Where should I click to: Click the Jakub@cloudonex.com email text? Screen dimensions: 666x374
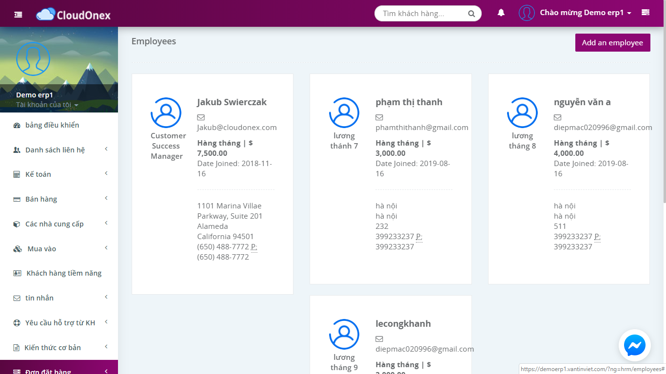click(237, 128)
